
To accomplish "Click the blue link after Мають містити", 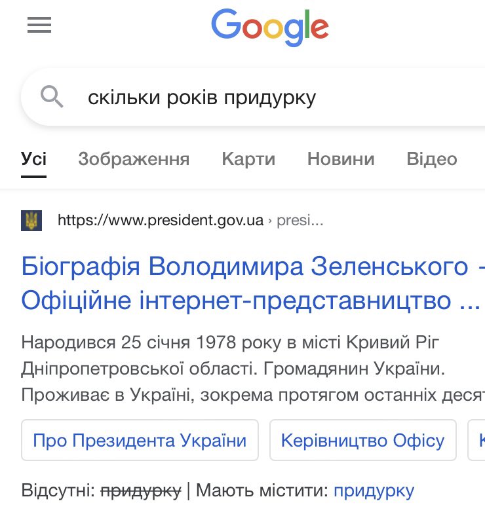I will coord(374,490).
